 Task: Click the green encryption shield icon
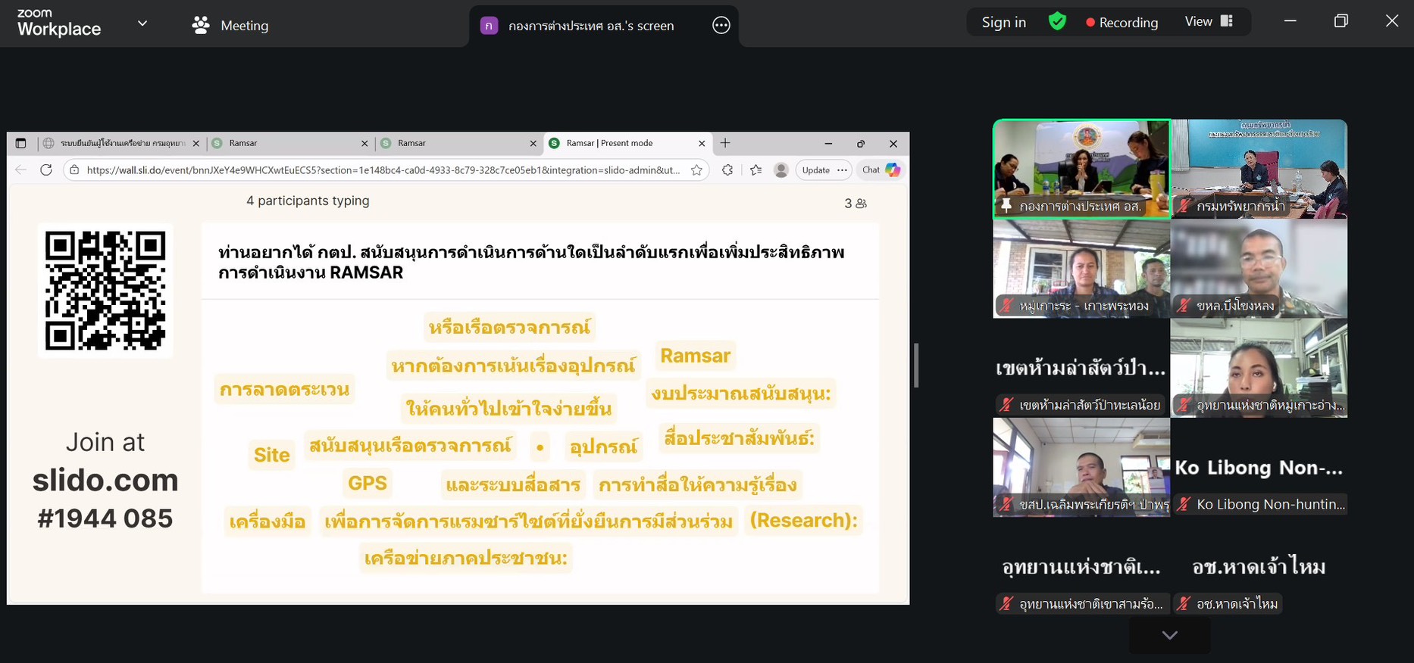1057,22
